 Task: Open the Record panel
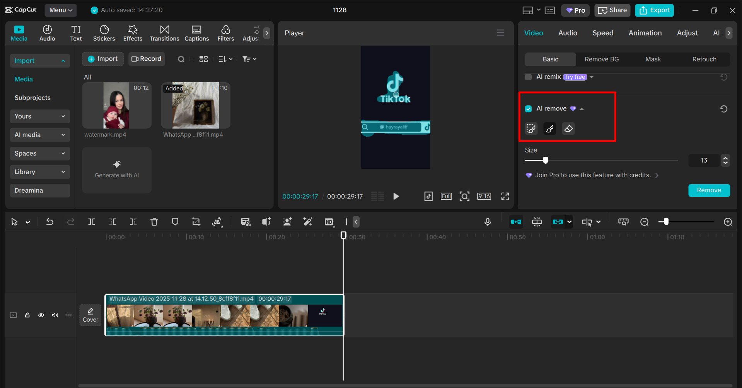(x=147, y=59)
